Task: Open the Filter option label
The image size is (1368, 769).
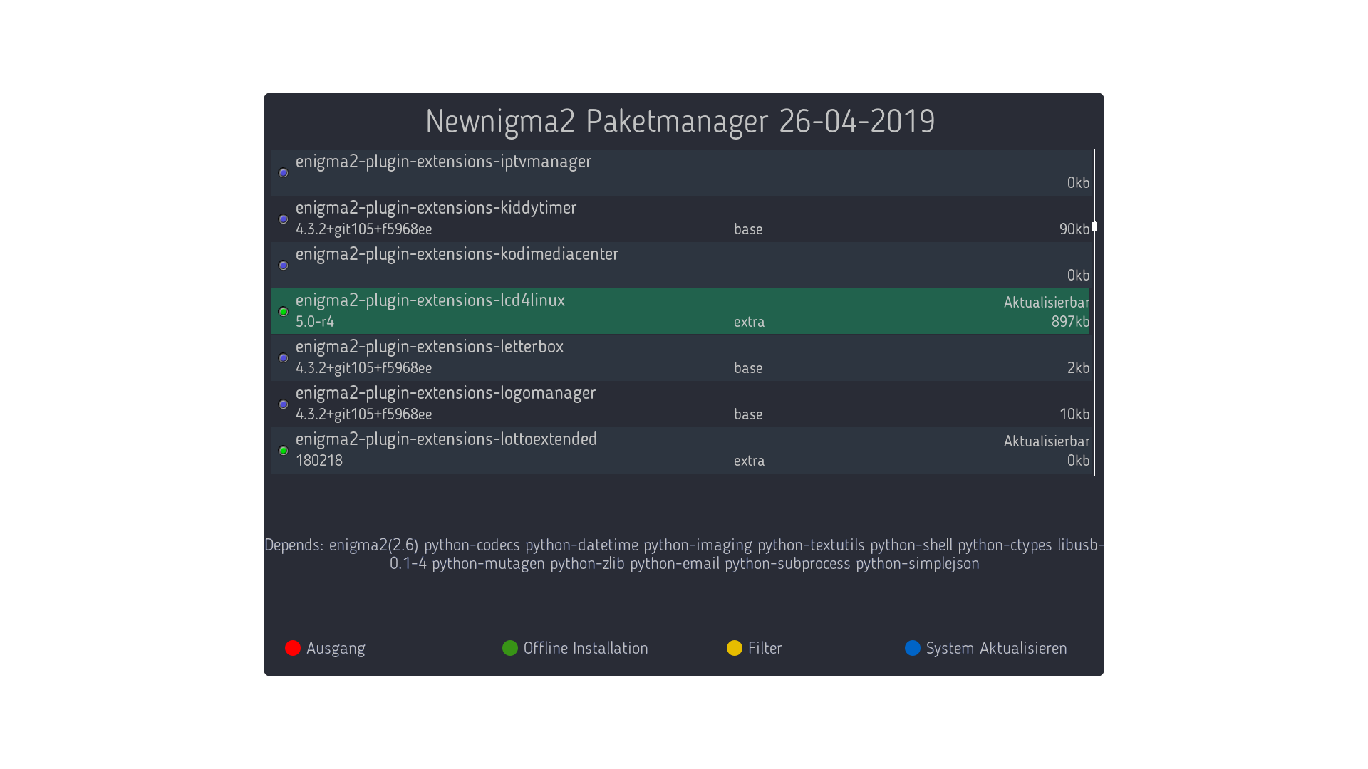Action: pyautogui.click(x=765, y=648)
